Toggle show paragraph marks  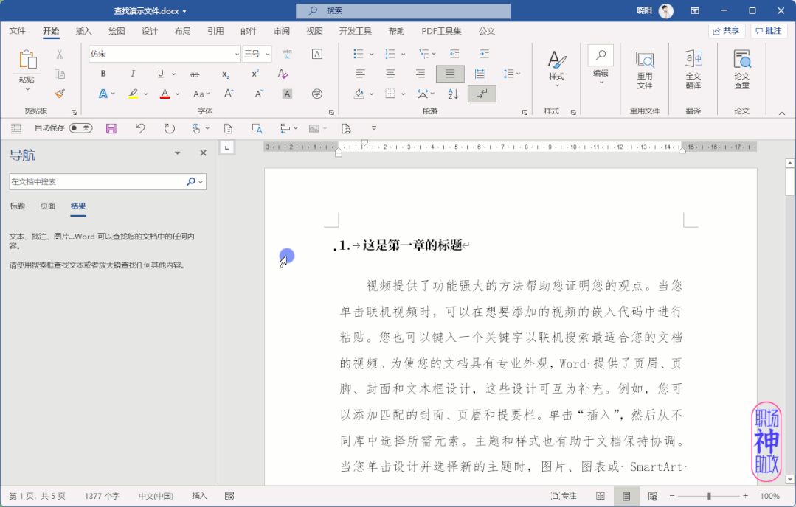click(x=482, y=94)
